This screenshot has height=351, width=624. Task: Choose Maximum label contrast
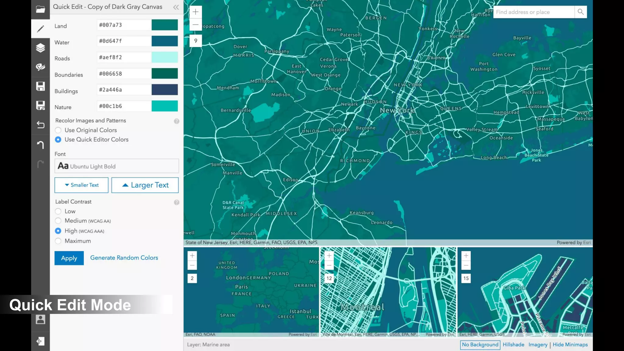[58, 241]
